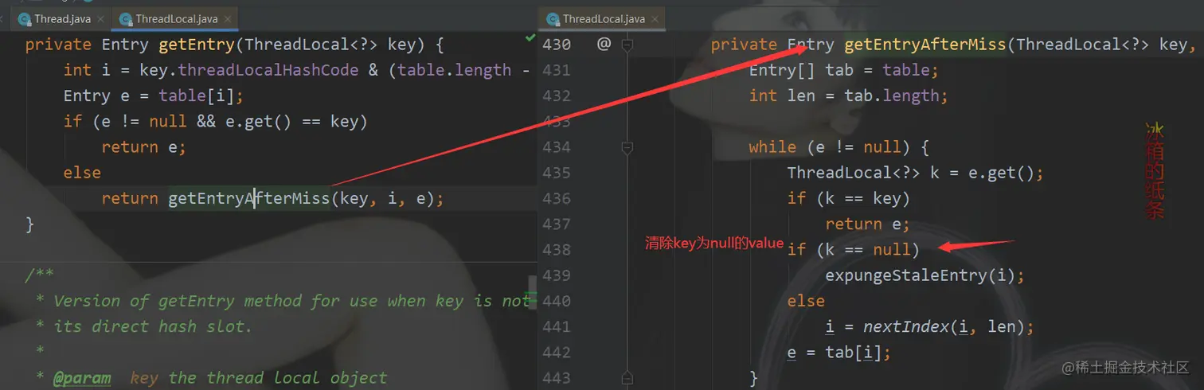Click the '/**' Javadoc opening in left pane

39,275
